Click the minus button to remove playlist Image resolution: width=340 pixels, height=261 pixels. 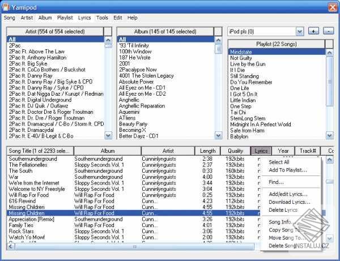click(x=329, y=31)
